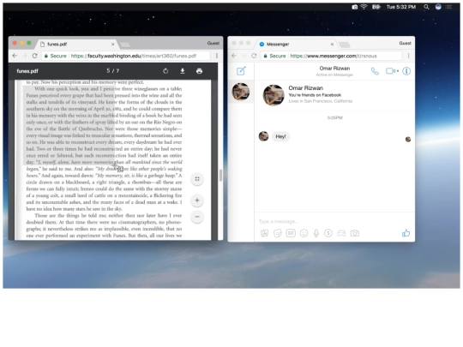Go back in the Messenger window
Image resolution: width=463 pixels, height=347 pixels.
[234, 56]
